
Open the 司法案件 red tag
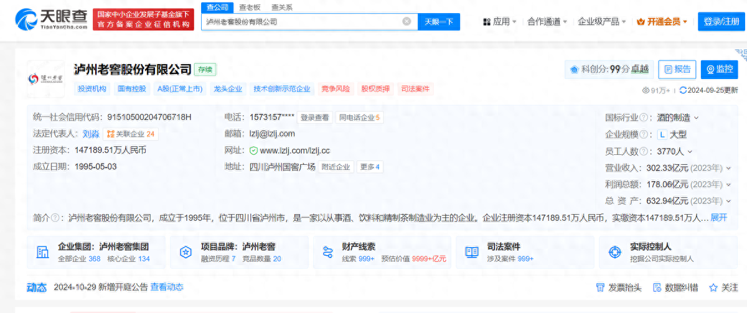pos(415,89)
